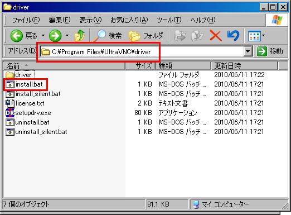Click the uninstall_silent.bat file name
The height and width of the screenshot is (215, 291).
41,132
